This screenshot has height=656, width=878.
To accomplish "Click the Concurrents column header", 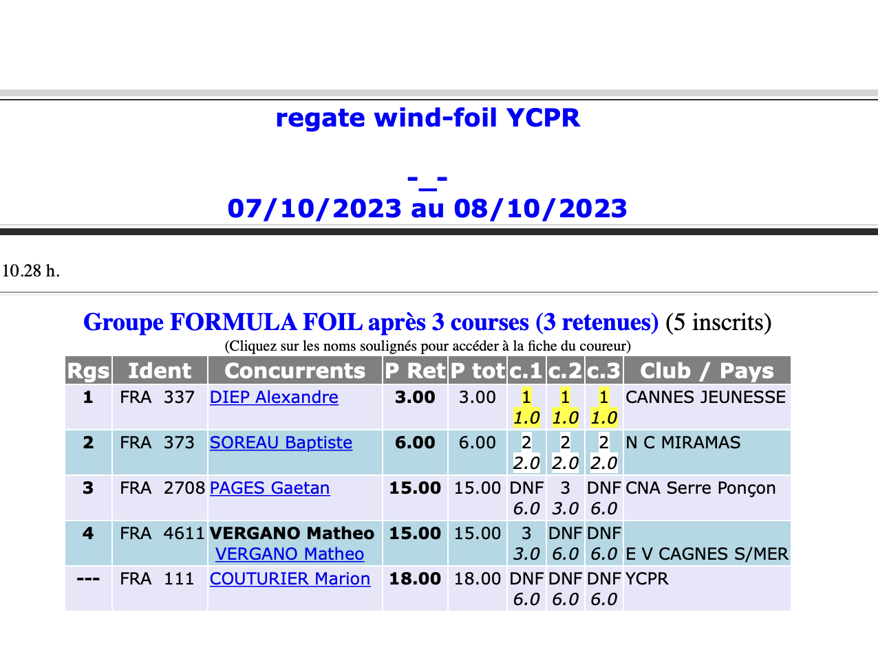I will pos(295,371).
